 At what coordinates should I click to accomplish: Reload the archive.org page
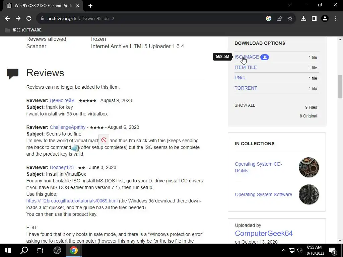click(x=29, y=19)
